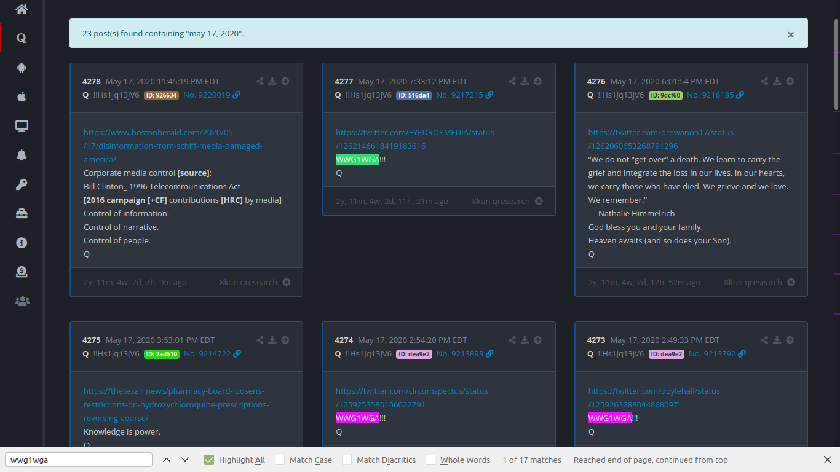Open the circumspectus twitter status link
The image size is (840, 472).
412,398
